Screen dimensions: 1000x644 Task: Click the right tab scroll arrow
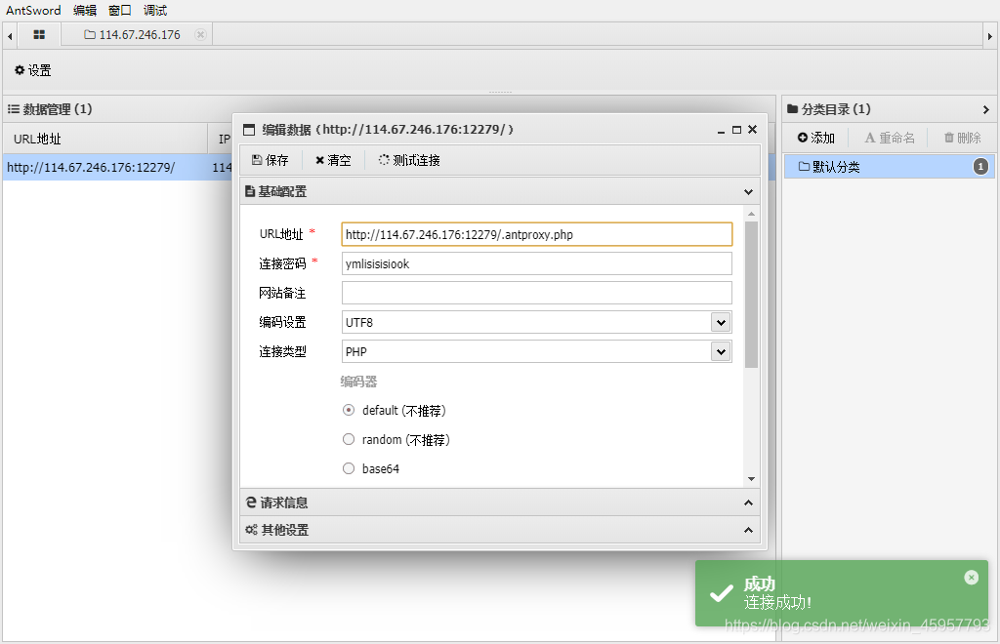pyautogui.click(x=990, y=36)
